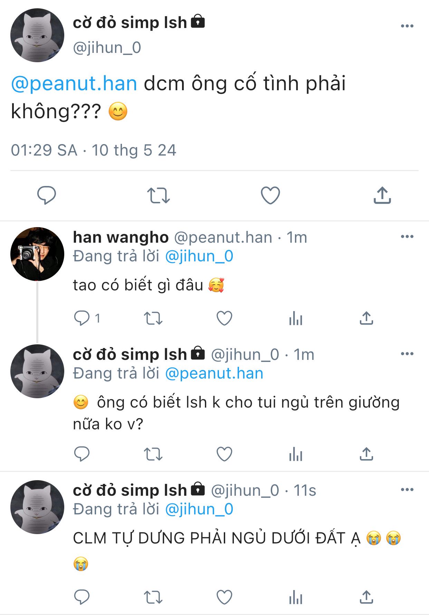The height and width of the screenshot is (615, 429).
Task: Open more options for the main tweet
Action: 407,26
